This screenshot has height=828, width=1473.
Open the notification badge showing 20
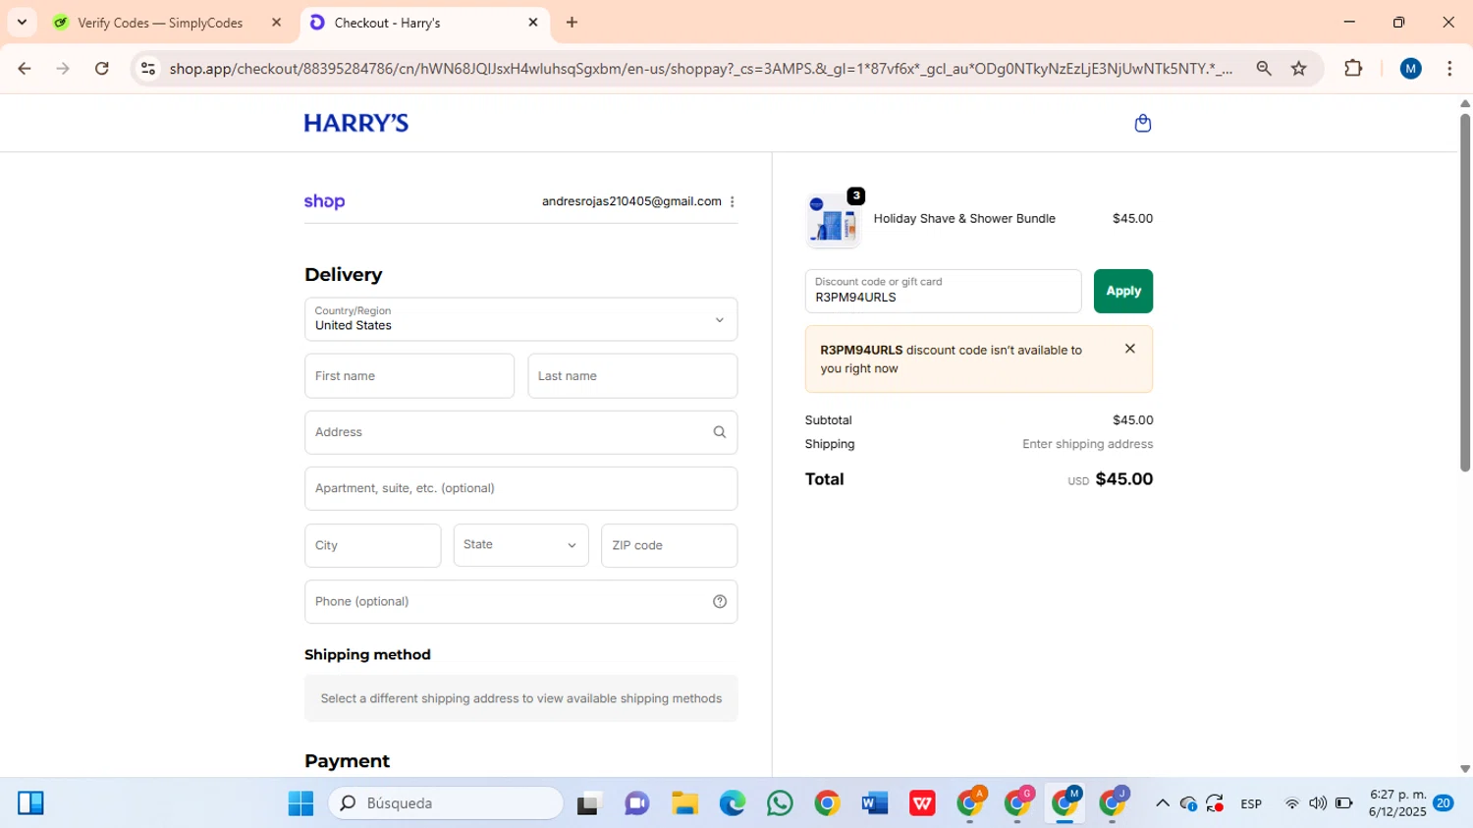click(x=1444, y=803)
